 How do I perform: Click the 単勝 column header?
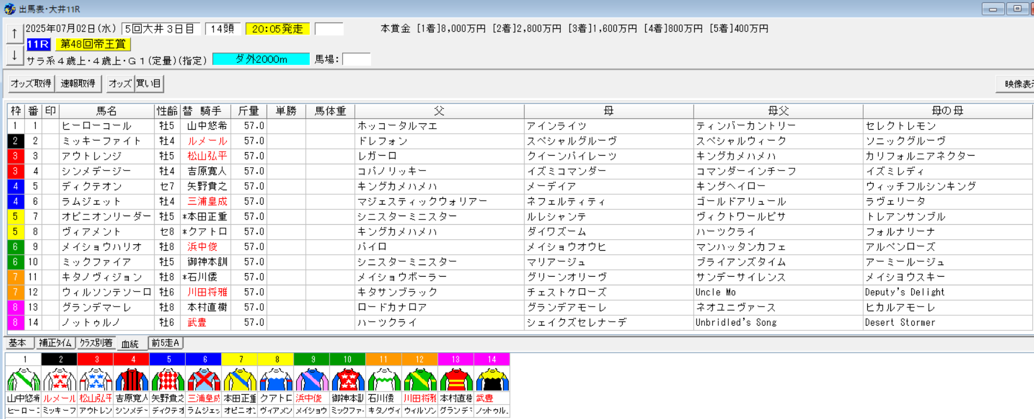point(286,111)
